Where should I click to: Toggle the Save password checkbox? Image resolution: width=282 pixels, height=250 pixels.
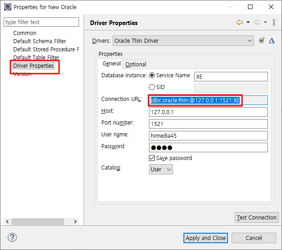point(152,158)
